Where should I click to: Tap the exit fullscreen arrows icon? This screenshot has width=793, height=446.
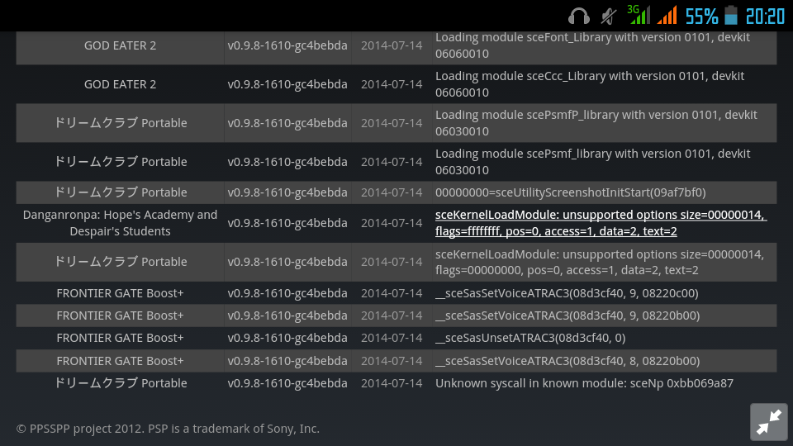768,421
